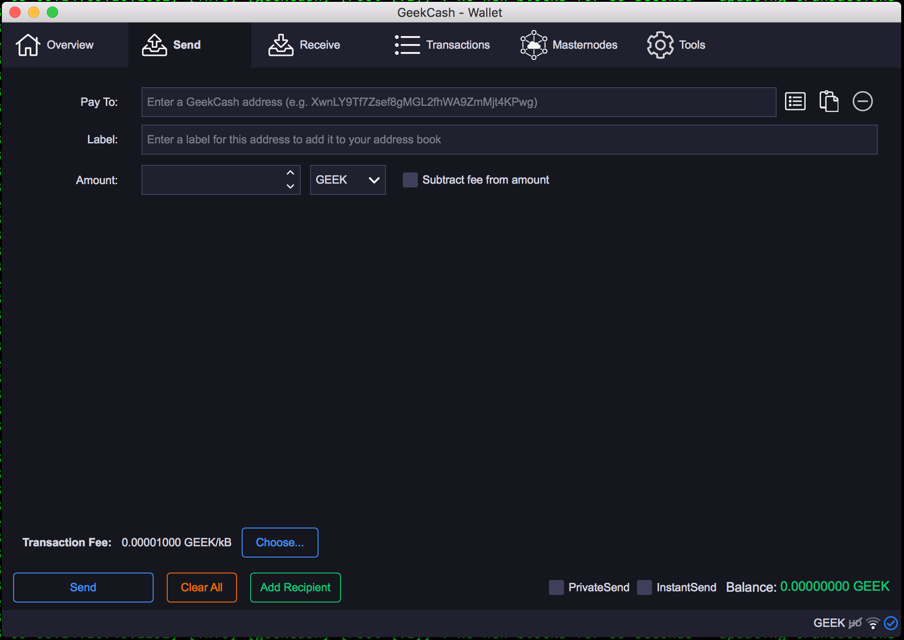Focus the Pay To address field
The width and height of the screenshot is (904, 640).
click(459, 102)
